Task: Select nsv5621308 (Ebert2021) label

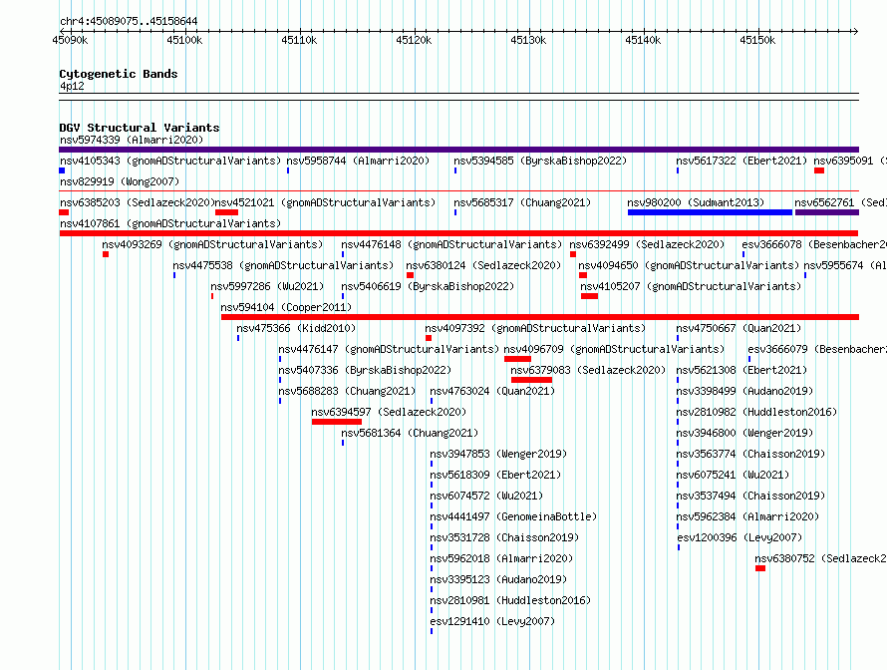Action: click(741, 370)
